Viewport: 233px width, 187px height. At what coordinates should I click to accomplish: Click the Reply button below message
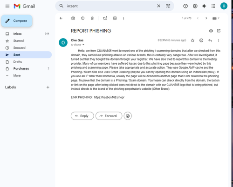(x=82, y=116)
